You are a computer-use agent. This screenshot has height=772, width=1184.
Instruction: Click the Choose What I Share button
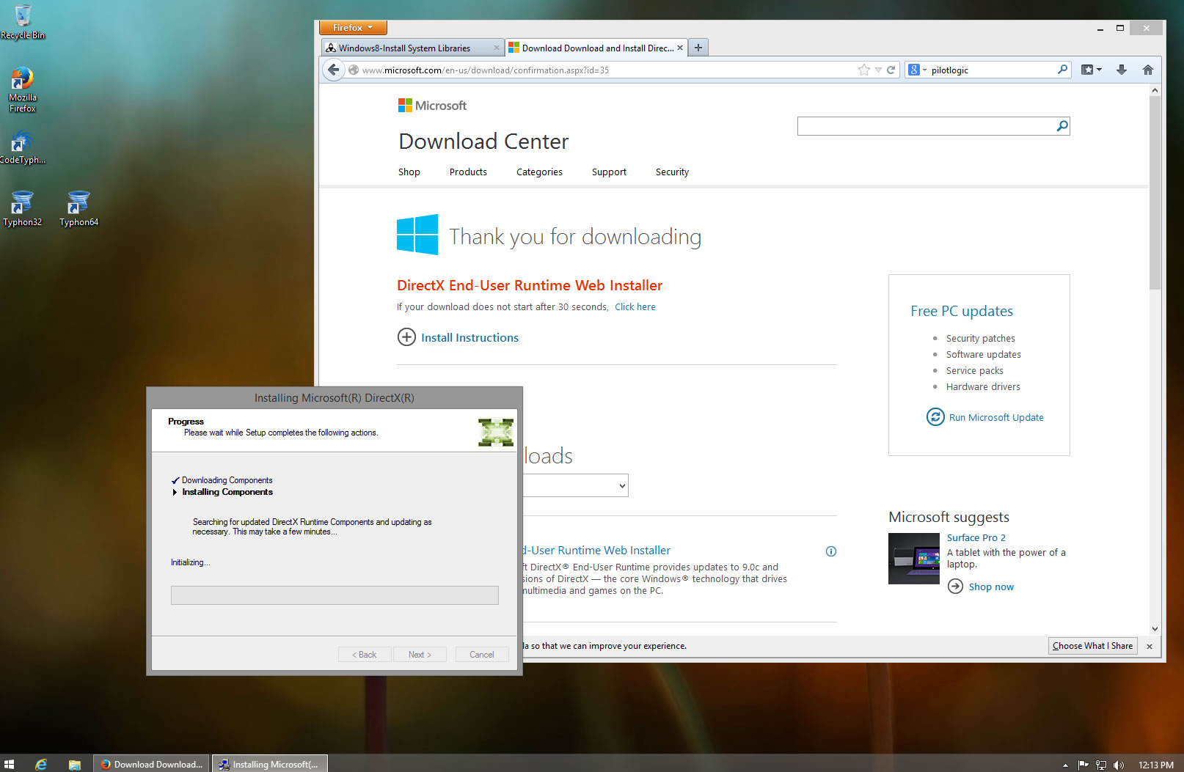(1092, 645)
